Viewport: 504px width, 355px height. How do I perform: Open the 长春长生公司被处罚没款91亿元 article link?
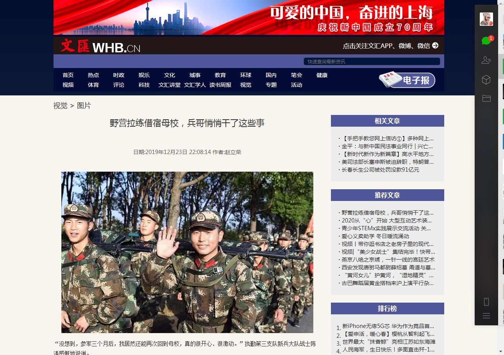coord(380,170)
